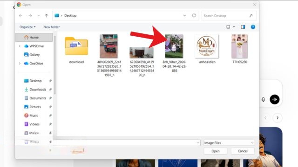
Task: Click the file name label TTH05280
Action: point(240,62)
